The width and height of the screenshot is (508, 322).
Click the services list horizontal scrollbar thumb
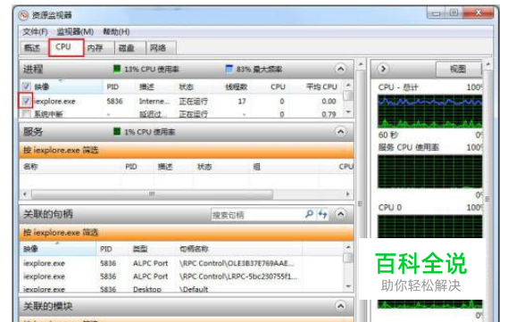152,194
